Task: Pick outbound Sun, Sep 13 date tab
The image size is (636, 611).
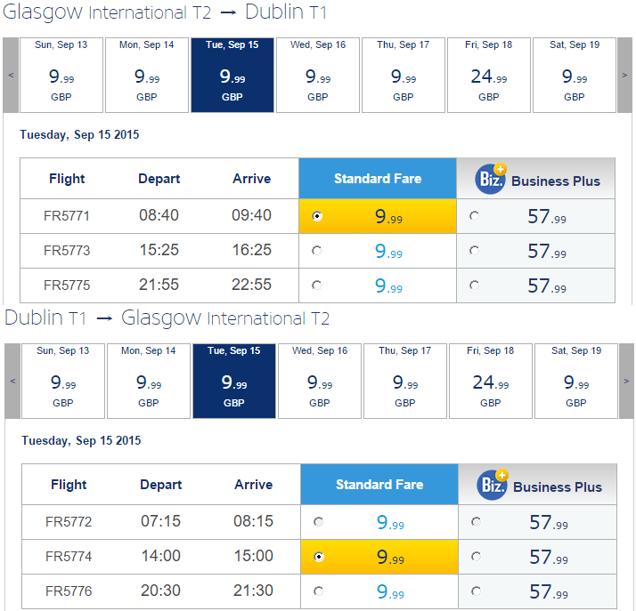Action: (61, 76)
